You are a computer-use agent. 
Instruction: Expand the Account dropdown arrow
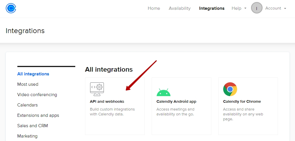(285, 8)
